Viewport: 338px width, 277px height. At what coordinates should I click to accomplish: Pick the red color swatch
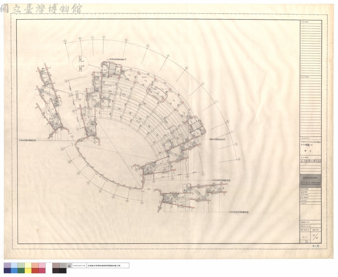(x=35, y=270)
